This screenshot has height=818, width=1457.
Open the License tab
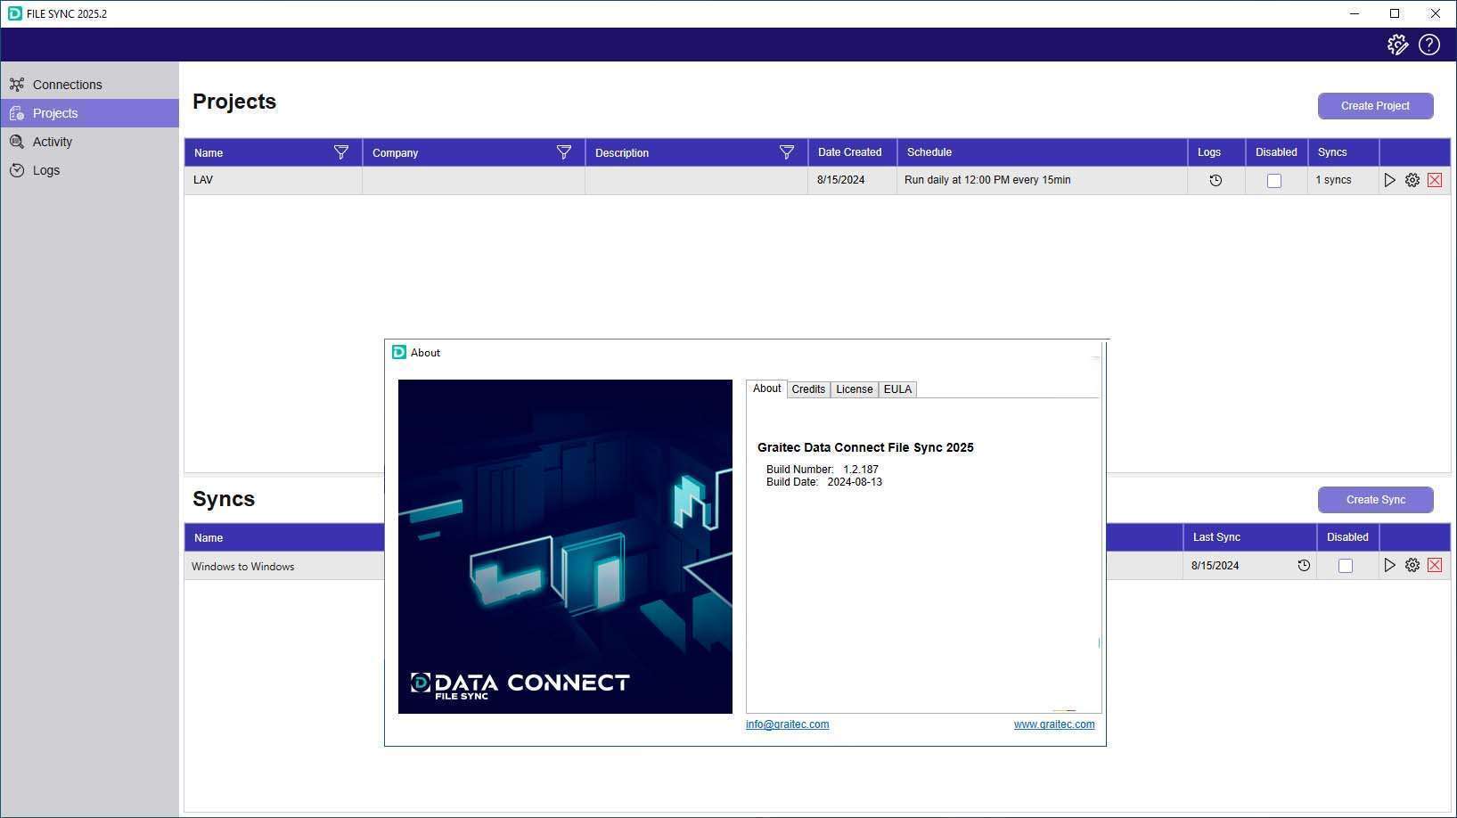click(x=854, y=389)
